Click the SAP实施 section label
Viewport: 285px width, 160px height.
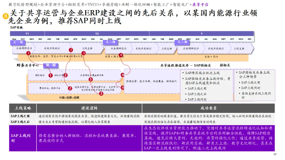pyautogui.click(x=16, y=27)
